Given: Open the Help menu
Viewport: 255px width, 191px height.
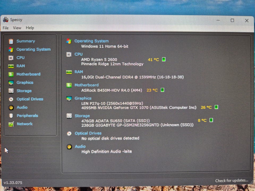Looking at the screenshot, I should pyautogui.click(x=30, y=28).
